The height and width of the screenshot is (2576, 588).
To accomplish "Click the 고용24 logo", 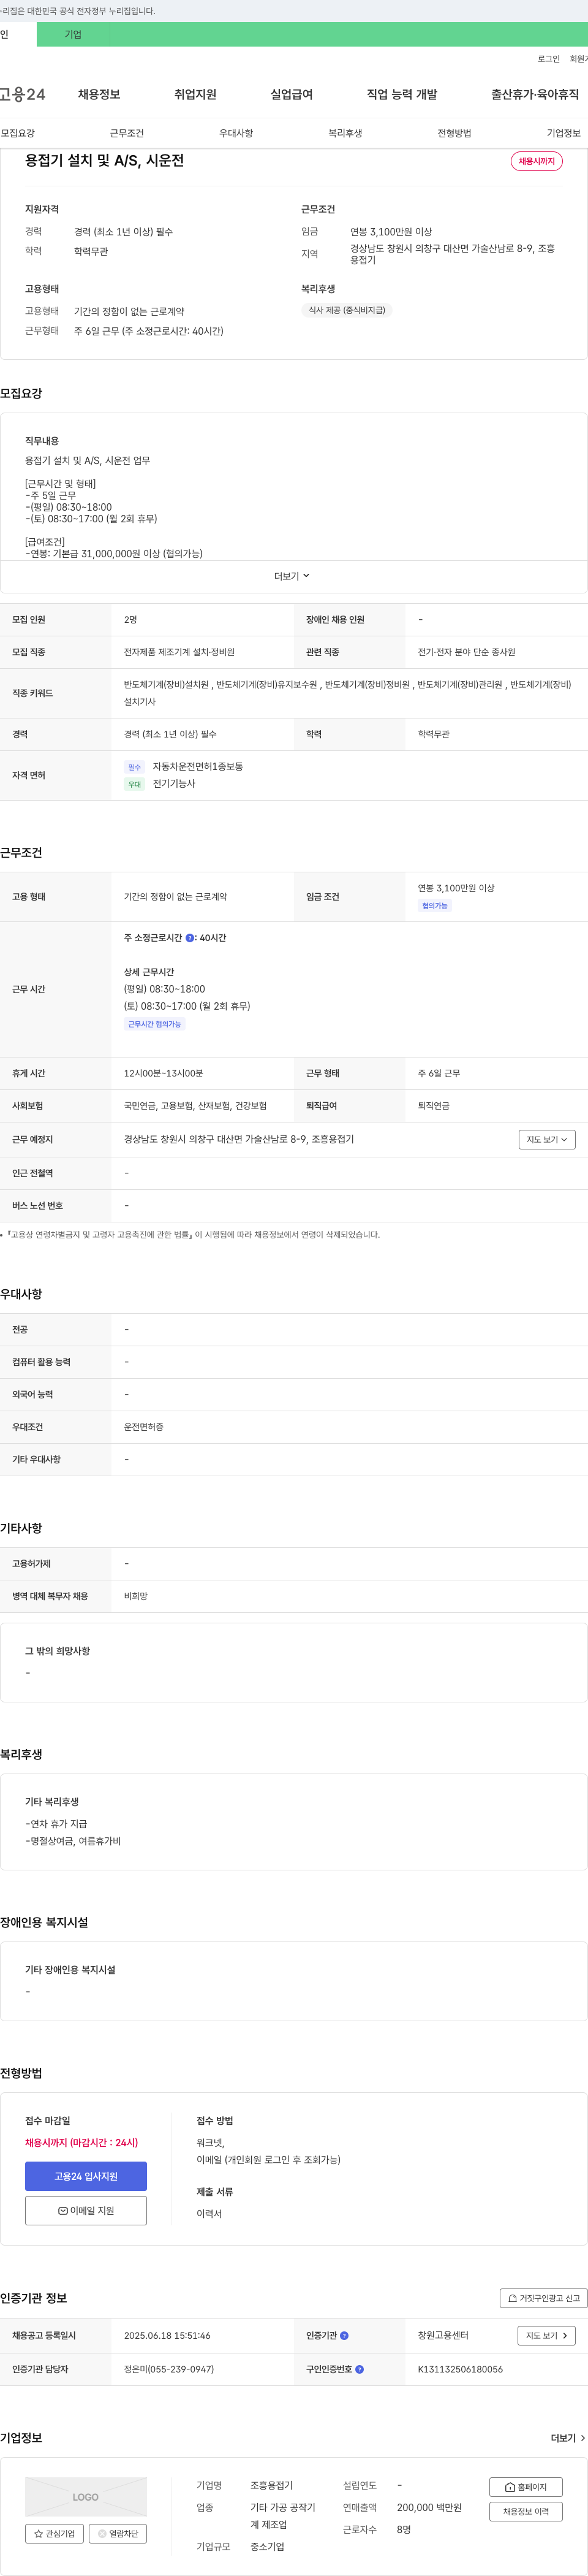I will click(22, 94).
